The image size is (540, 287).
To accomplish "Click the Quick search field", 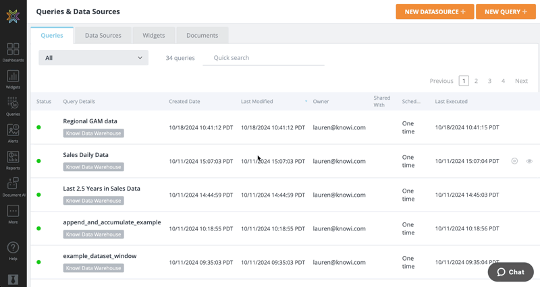I will coord(263,58).
